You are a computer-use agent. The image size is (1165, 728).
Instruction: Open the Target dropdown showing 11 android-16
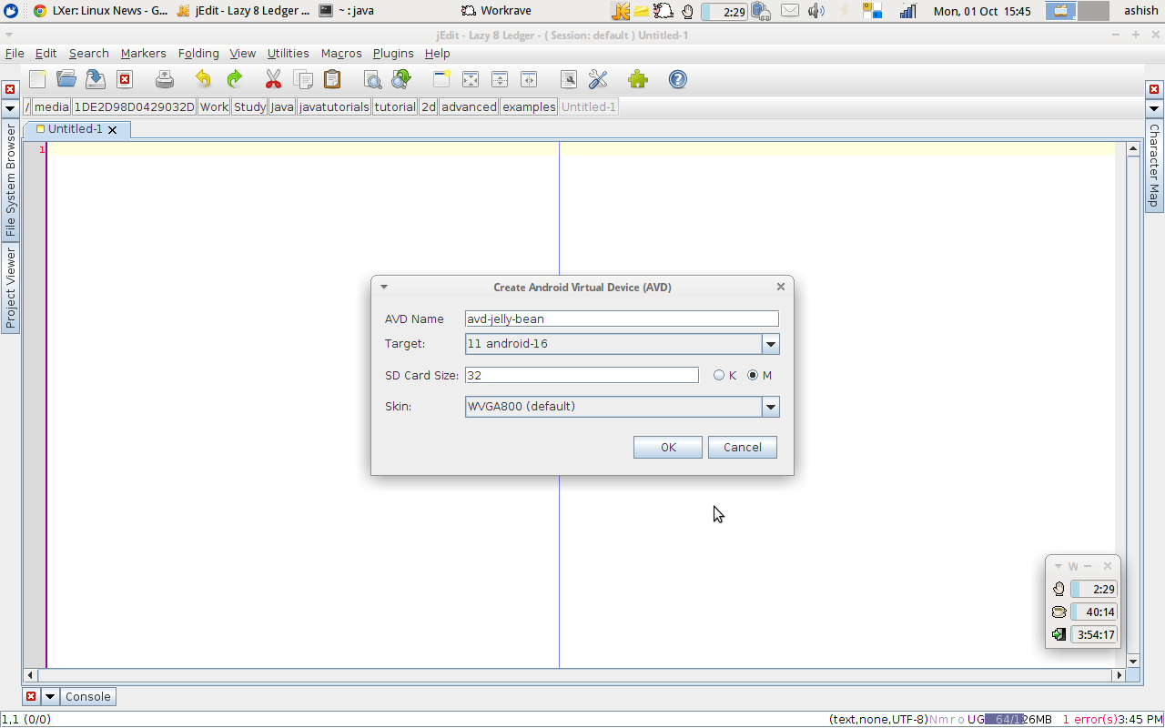pos(770,344)
